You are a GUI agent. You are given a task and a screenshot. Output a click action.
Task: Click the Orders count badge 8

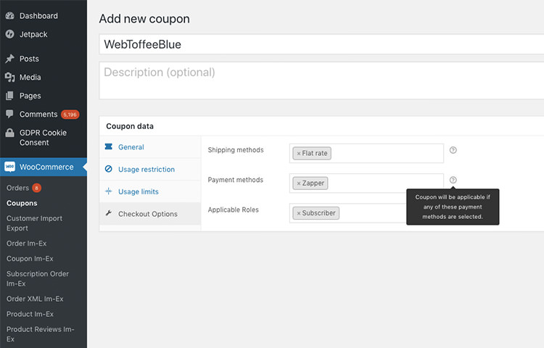(x=37, y=188)
